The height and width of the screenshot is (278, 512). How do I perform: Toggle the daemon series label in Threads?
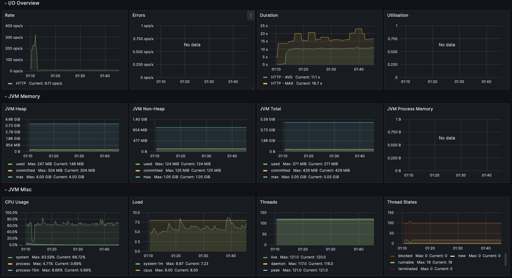pyautogui.click(x=278, y=264)
